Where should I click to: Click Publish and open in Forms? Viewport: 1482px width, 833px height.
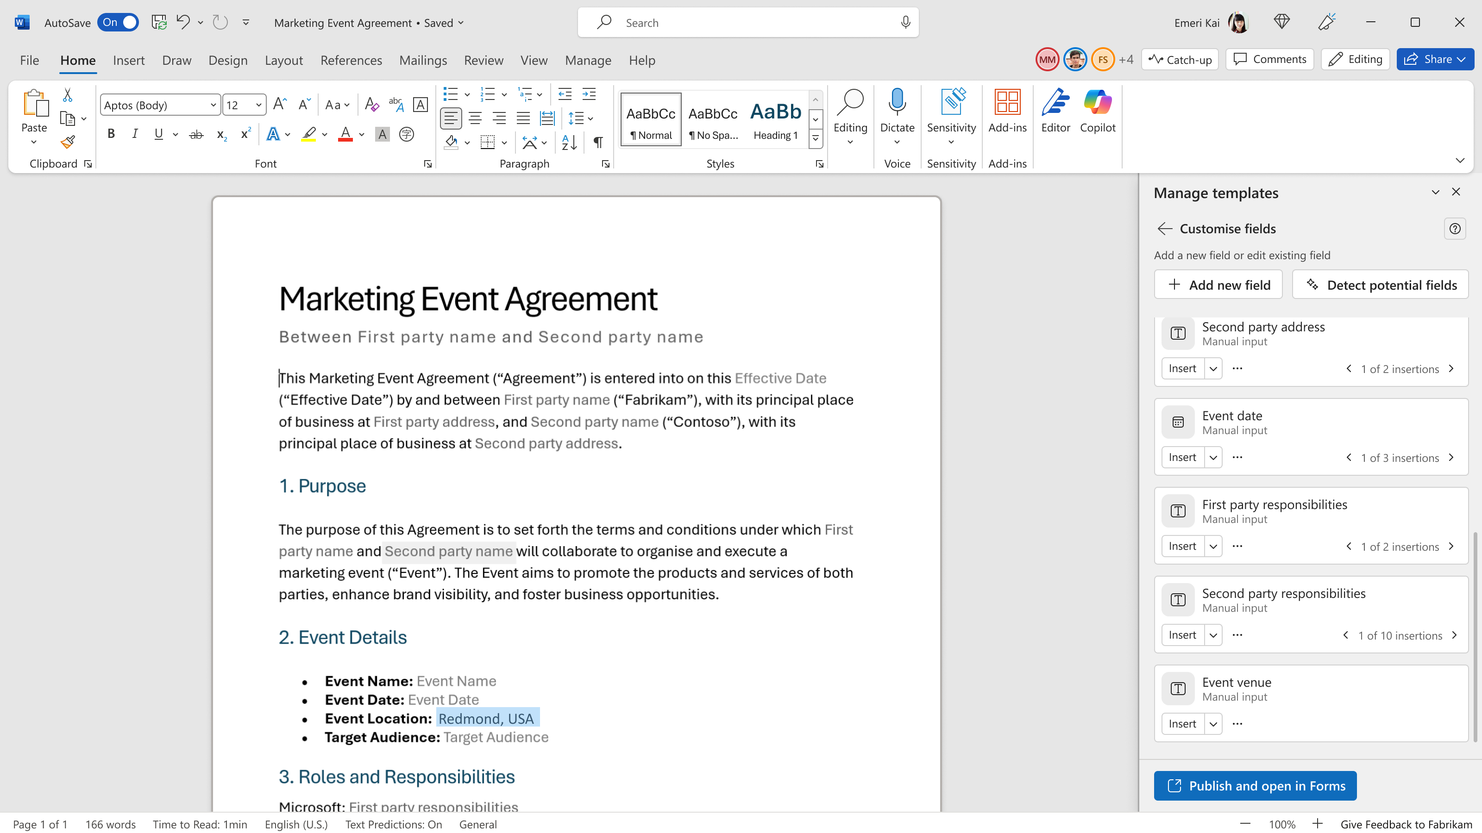pyautogui.click(x=1255, y=785)
